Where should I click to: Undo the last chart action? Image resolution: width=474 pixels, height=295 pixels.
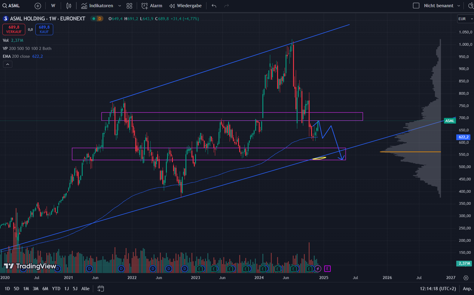pyautogui.click(x=214, y=6)
